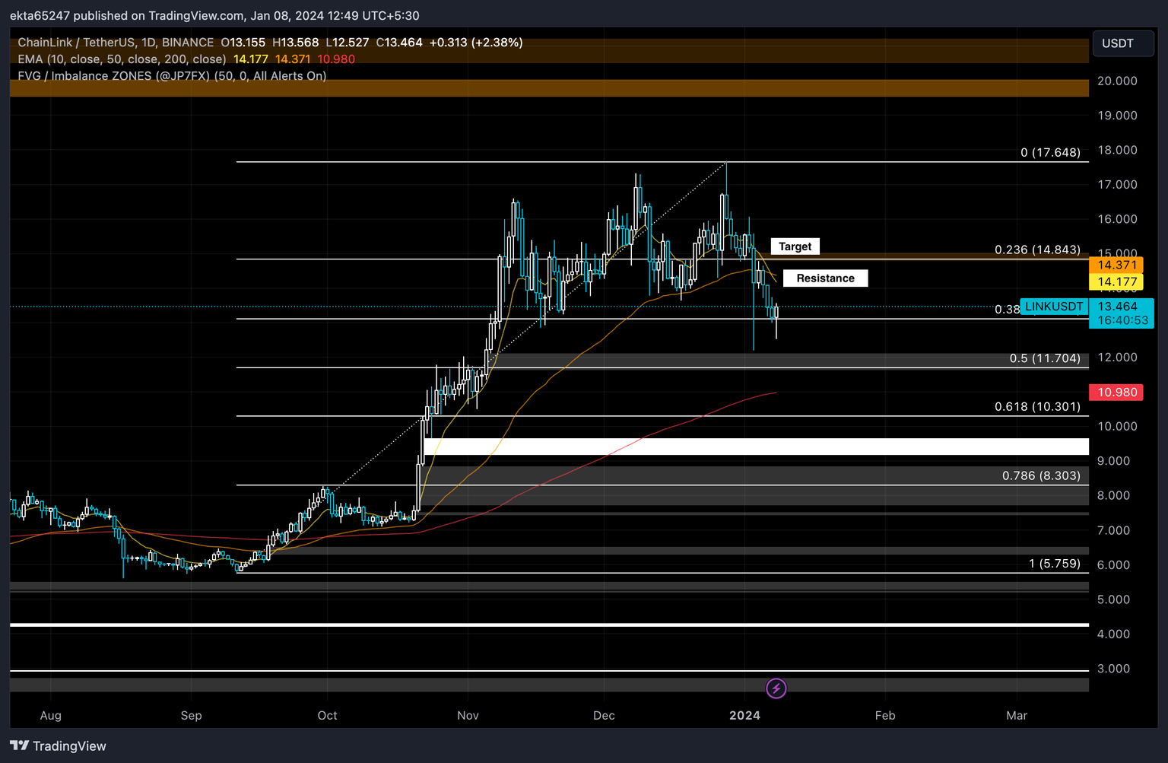Select the 0.236 (14.843) Fibonacci level label

pyautogui.click(x=1037, y=250)
